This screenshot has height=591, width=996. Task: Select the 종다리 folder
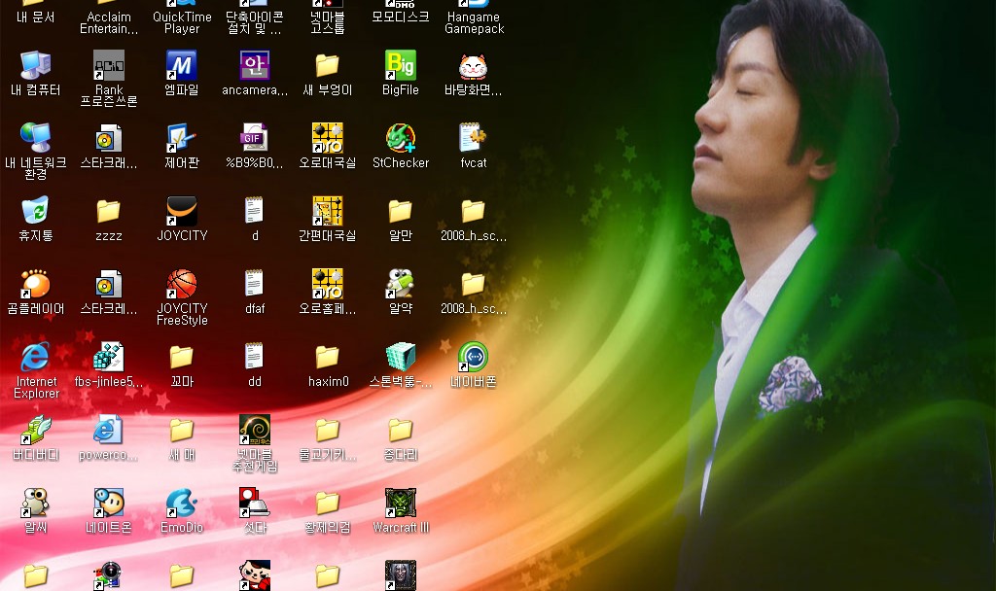(400, 431)
